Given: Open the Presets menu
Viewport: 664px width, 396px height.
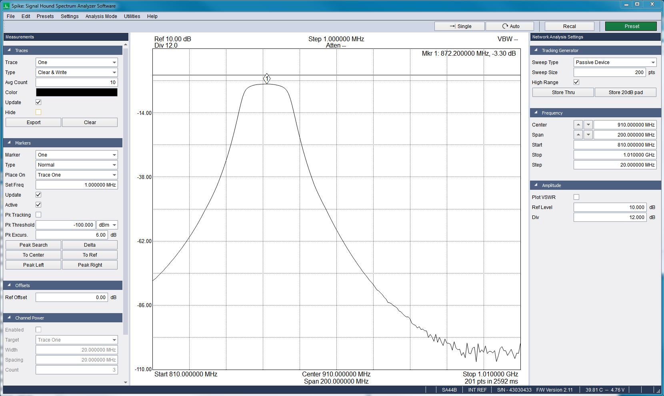Looking at the screenshot, I should tap(45, 16).
